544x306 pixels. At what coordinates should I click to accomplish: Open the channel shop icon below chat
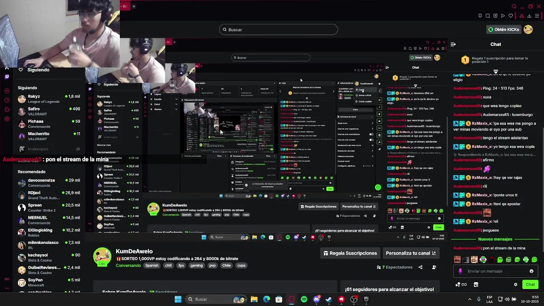tap(476, 285)
